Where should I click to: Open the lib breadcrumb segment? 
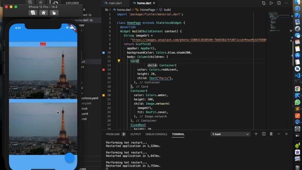[107, 9]
